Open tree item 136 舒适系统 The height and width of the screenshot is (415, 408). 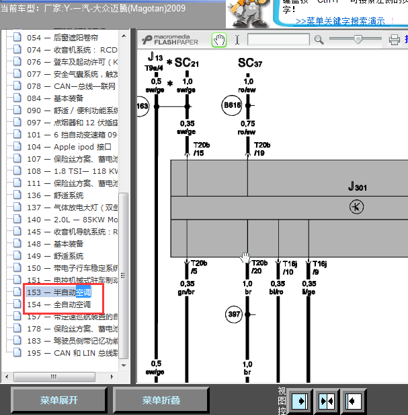55,195
